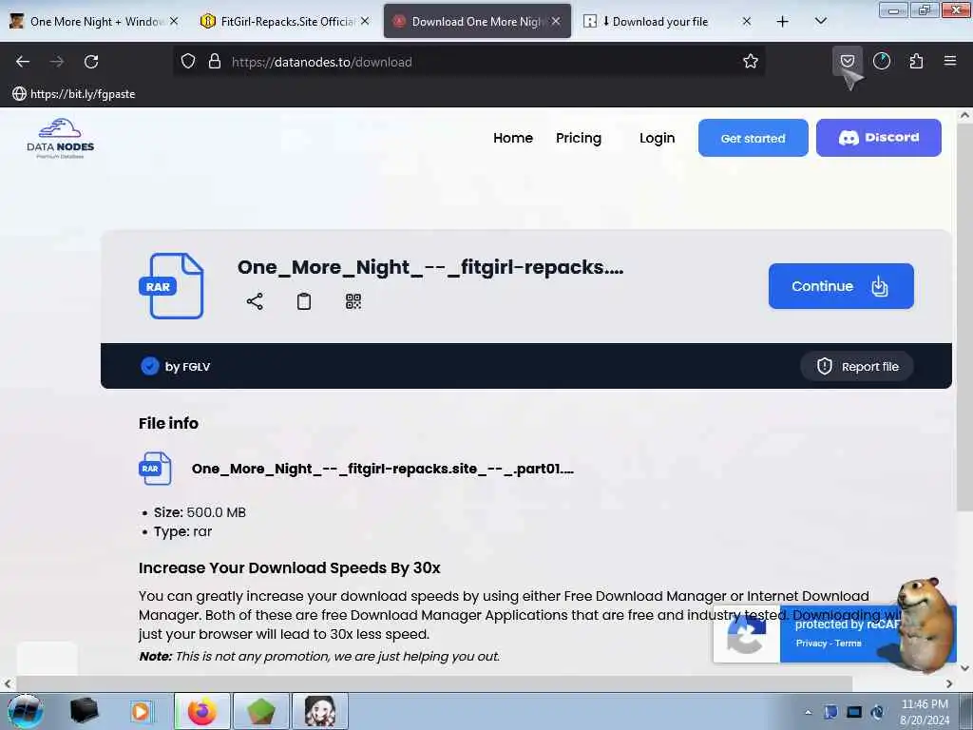Switch to FitGirl-Repacks.Site Official tab
This screenshot has height=730, width=973.
[285, 22]
